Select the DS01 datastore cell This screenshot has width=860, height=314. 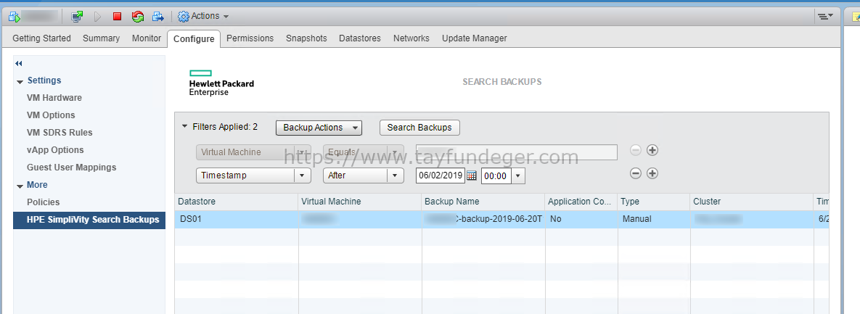pos(237,219)
